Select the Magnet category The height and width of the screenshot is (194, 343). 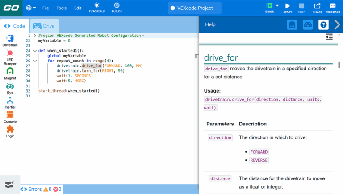pyautogui.click(x=10, y=73)
